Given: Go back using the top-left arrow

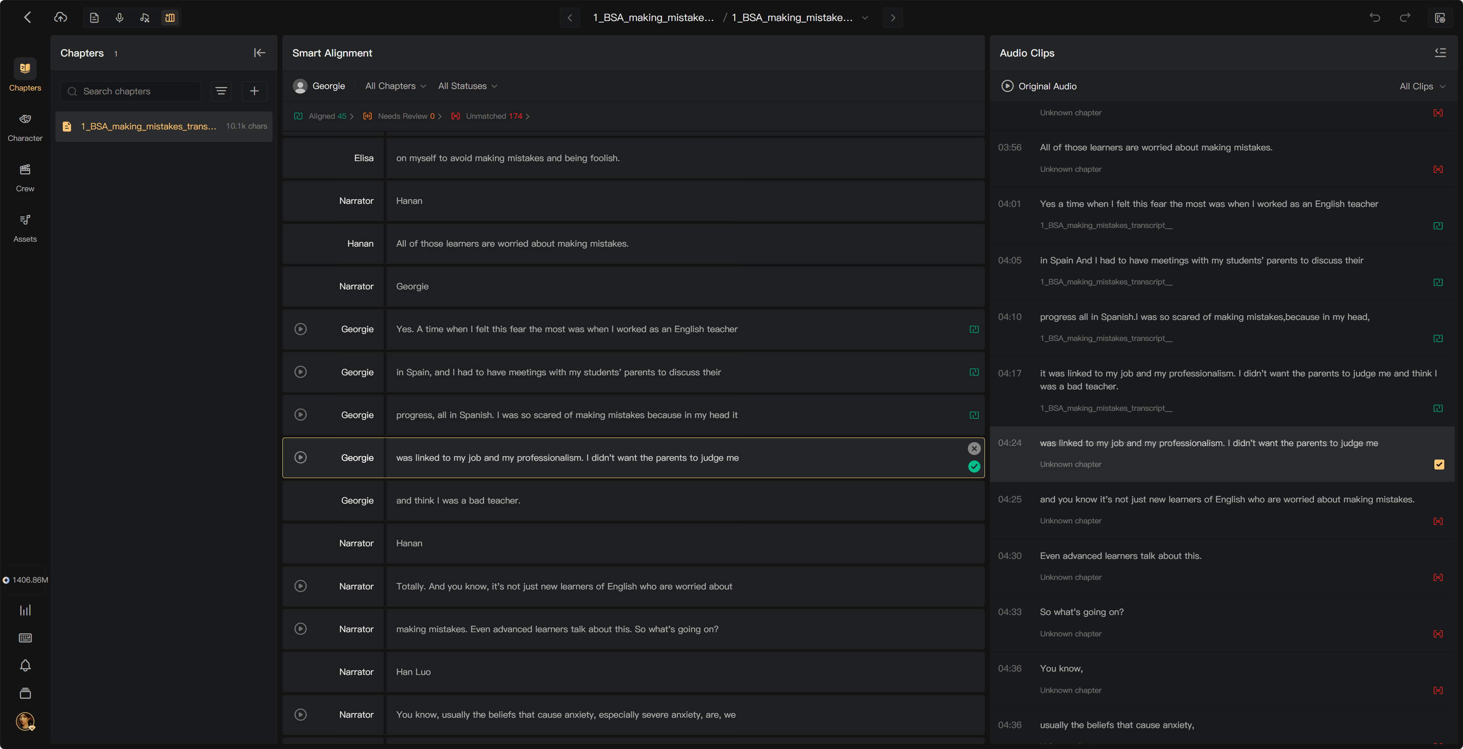Looking at the screenshot, I should pyautogui.click(x=27, y=18).
